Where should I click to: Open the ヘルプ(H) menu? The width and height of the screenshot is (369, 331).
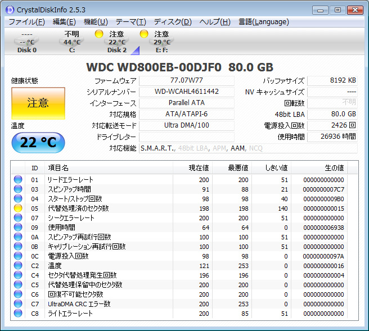[215, 22]
